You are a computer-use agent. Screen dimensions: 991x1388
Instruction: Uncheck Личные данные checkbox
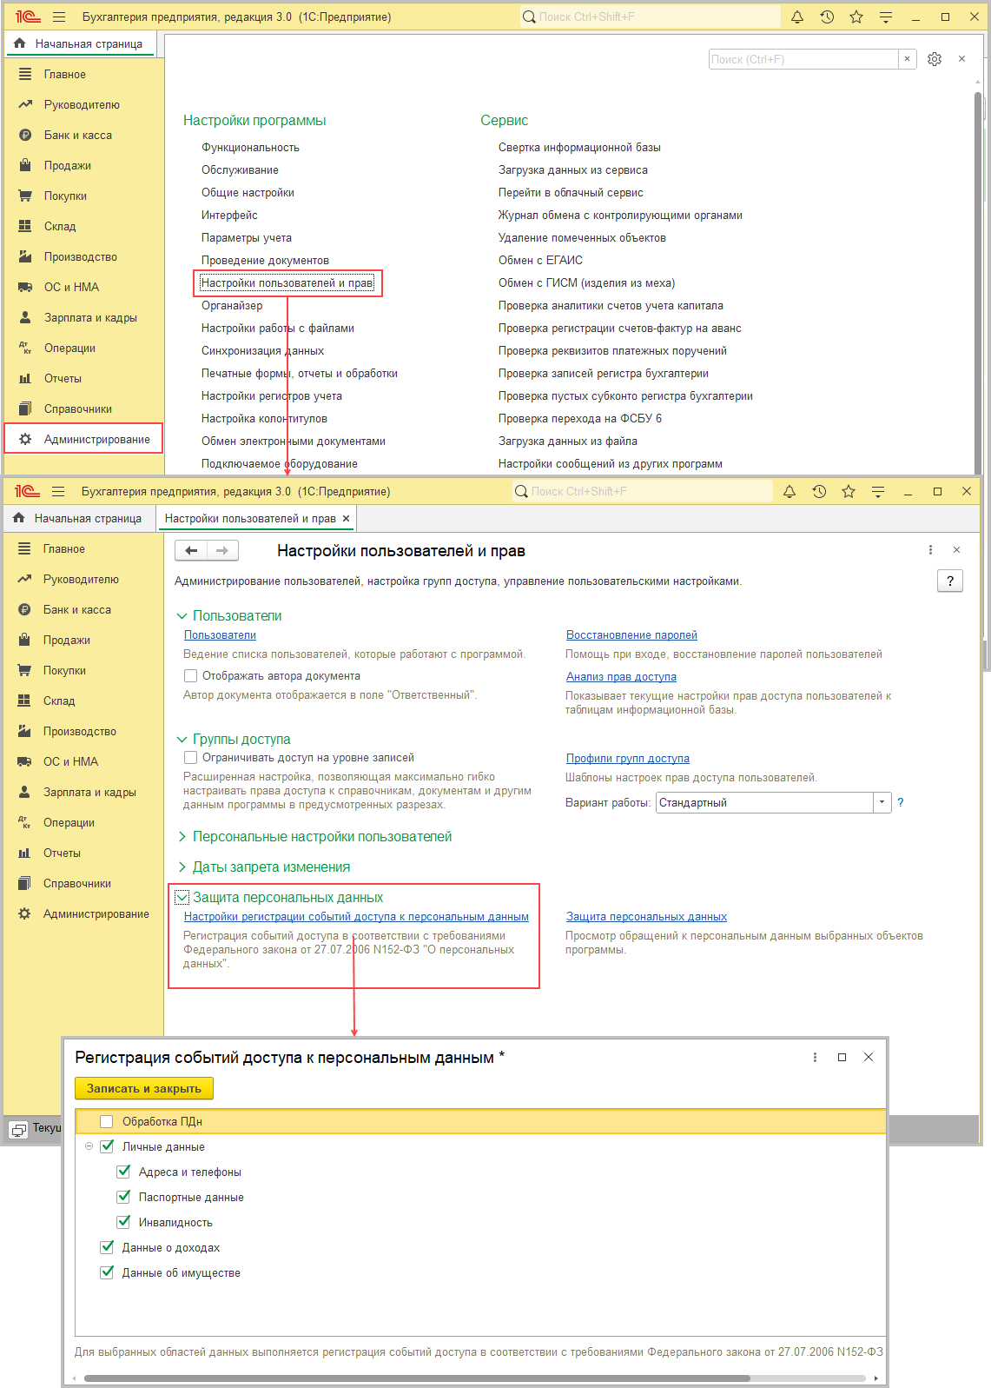pos(107,1146)
